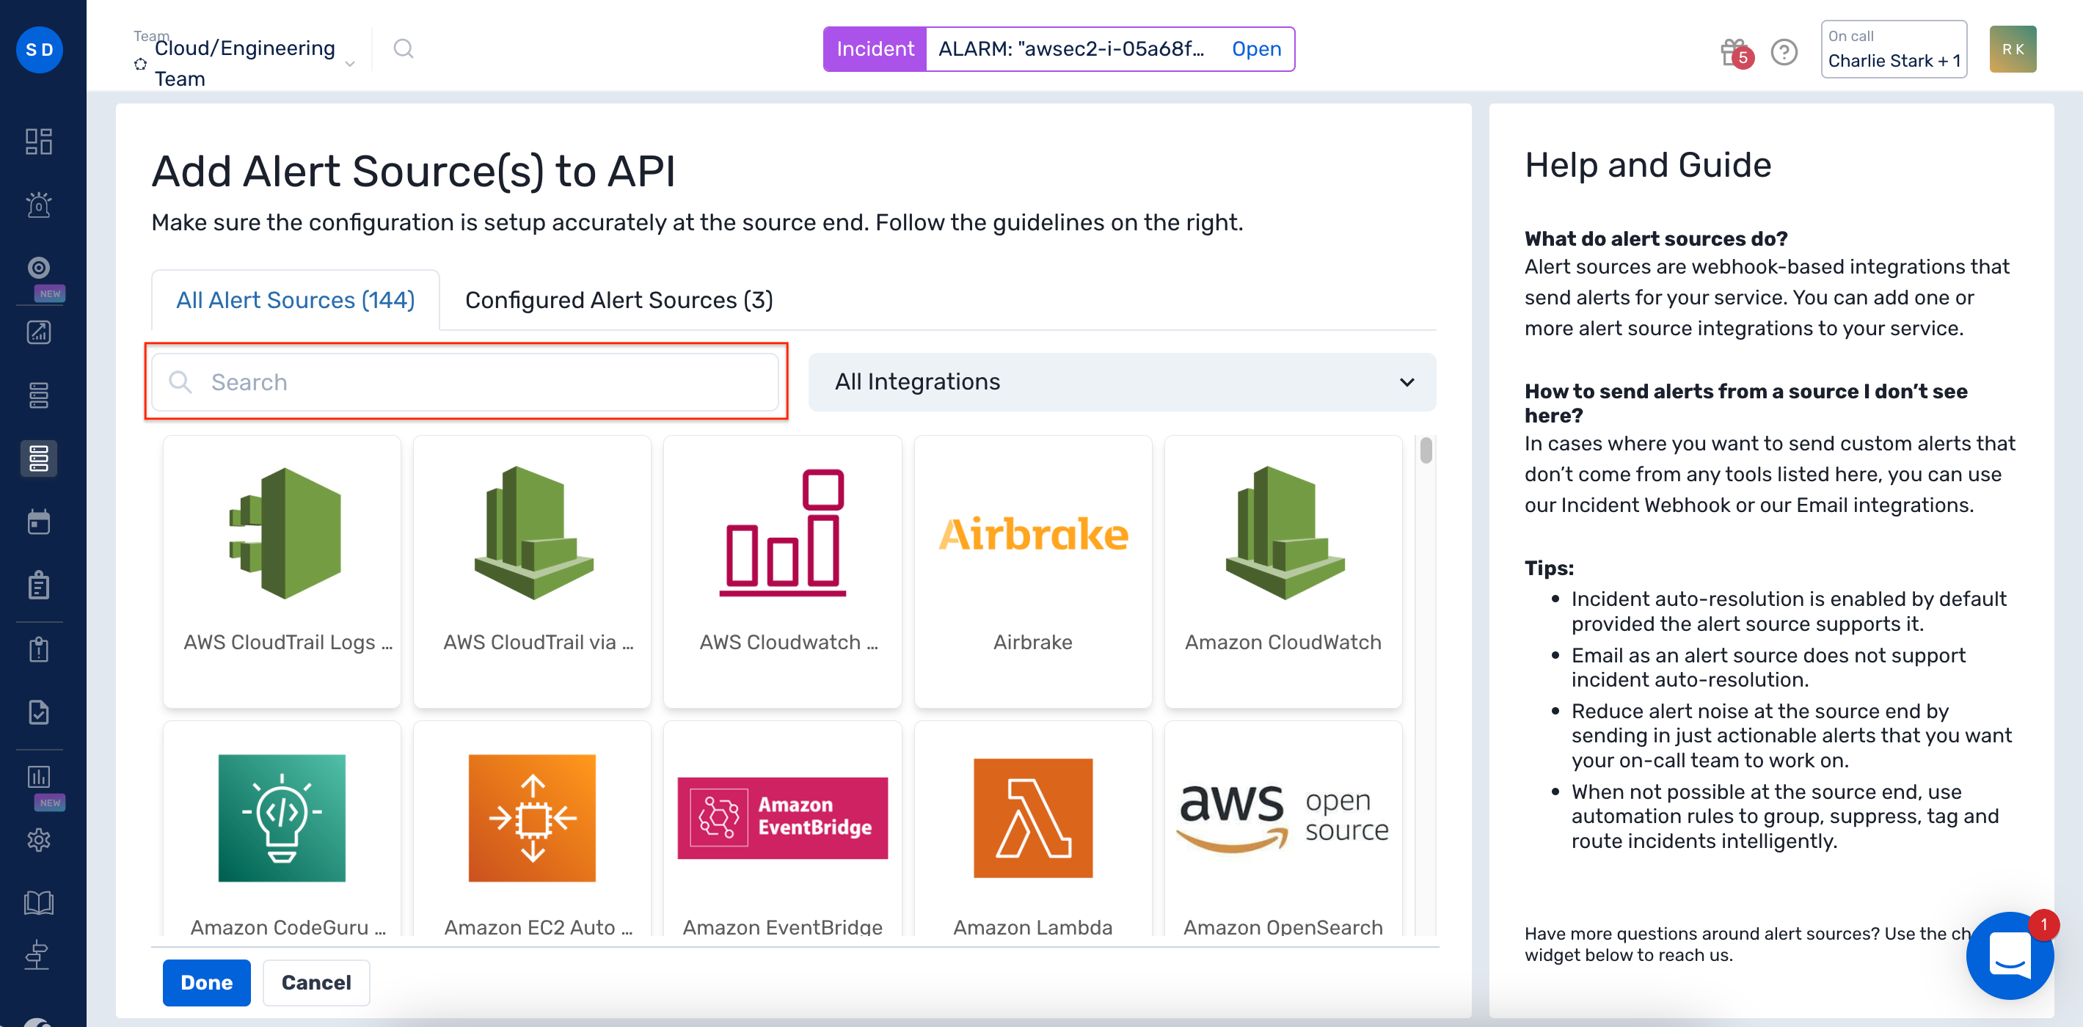
Task: Select the Amazon CloudWatch alert source
Action: 1283,571
